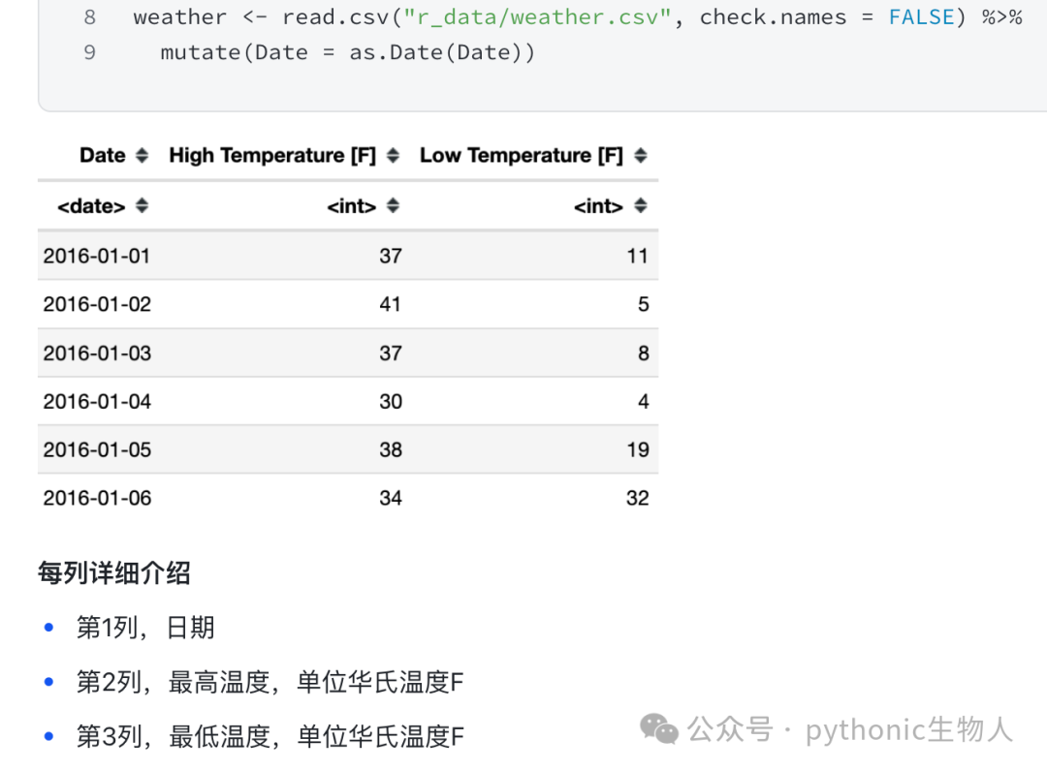1047x771 pixels.
Task: Click low temperature 8 for 2016-01-03
Action: [x=643, y=353]
